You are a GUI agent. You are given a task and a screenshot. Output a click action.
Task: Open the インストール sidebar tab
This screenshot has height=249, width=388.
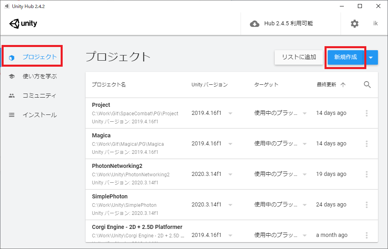click(39, 115)
